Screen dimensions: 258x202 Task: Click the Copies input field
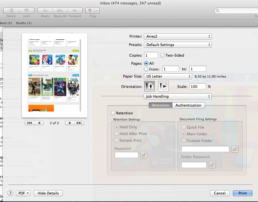click(151, 55)
